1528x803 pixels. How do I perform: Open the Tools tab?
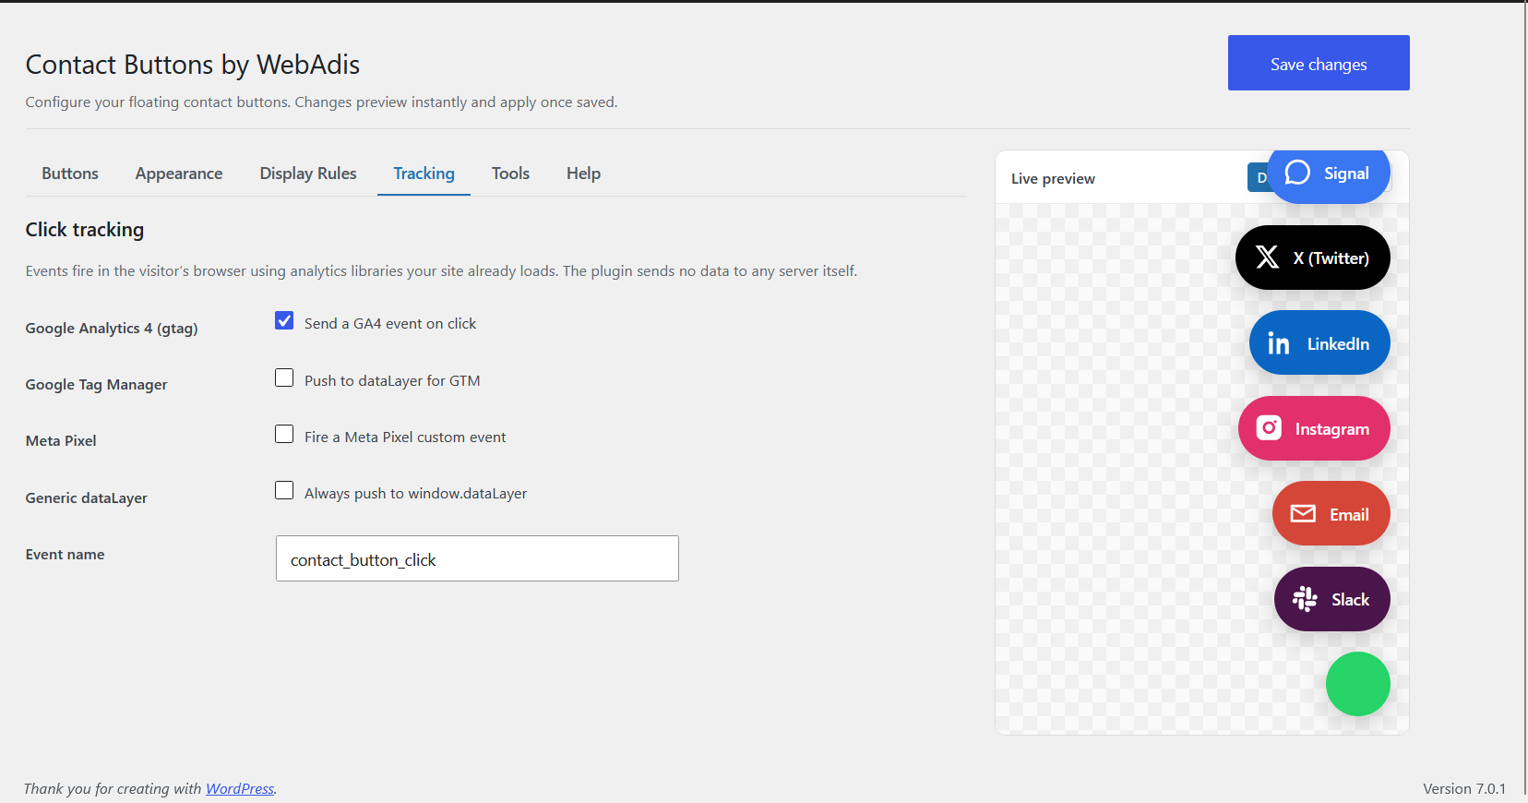tap(510, 174)
